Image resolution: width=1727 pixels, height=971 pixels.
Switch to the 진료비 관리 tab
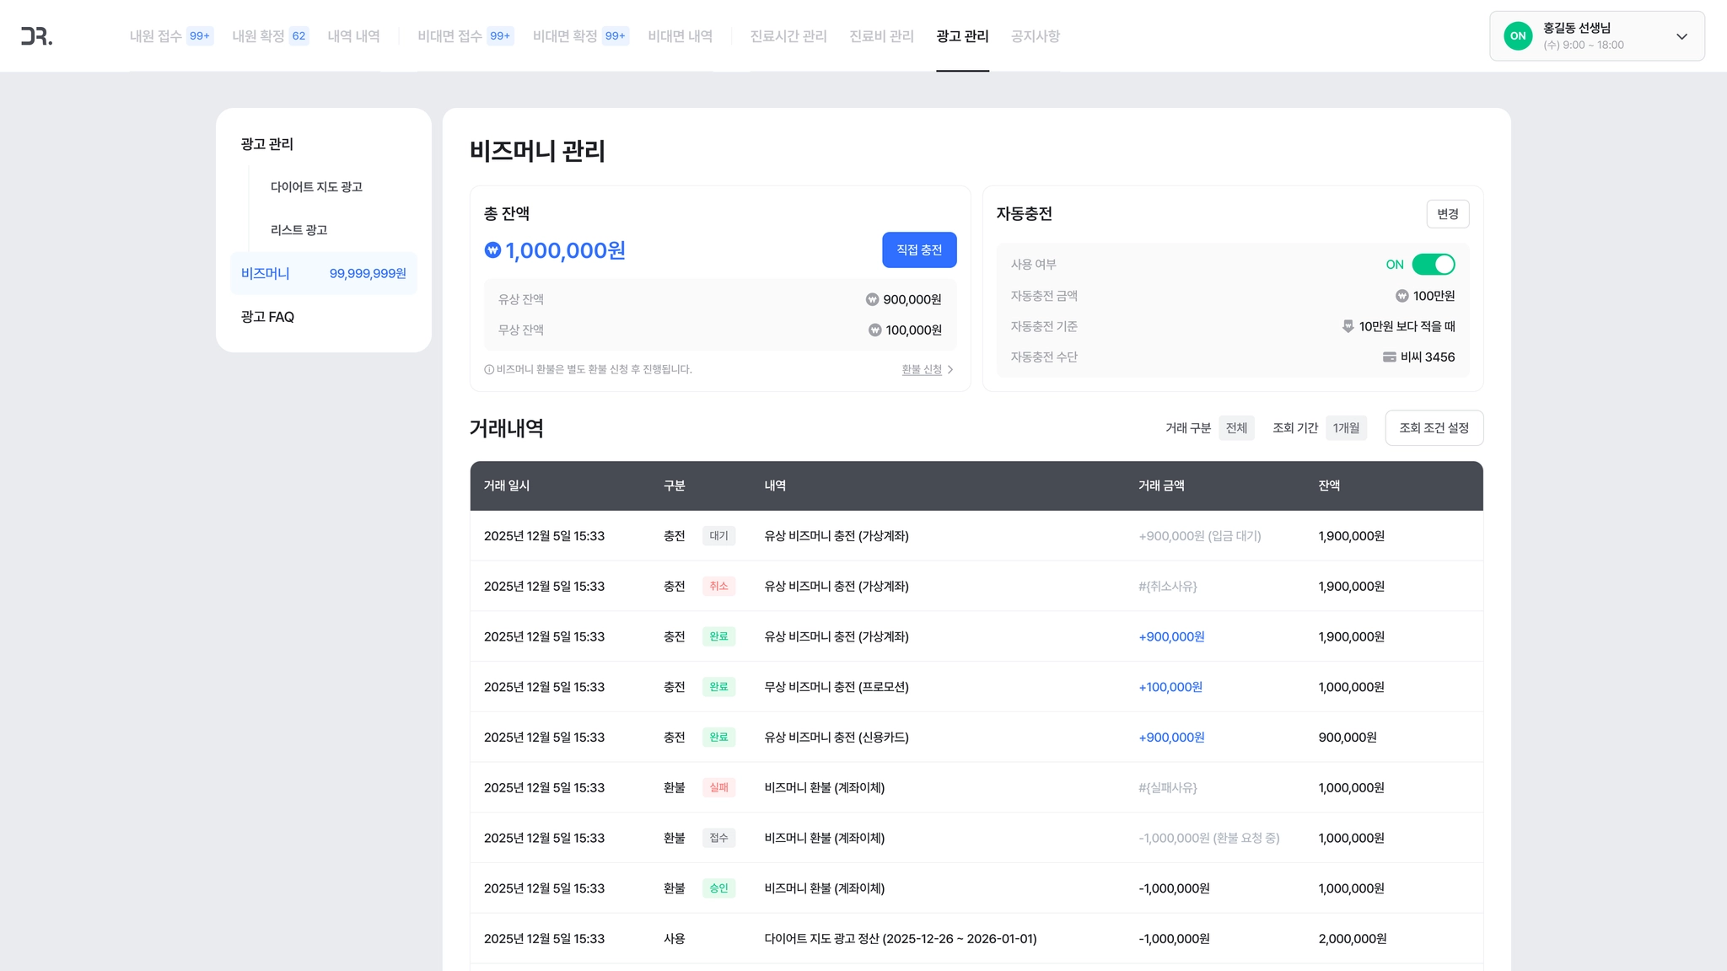pyautogui.click(x=881, y=36)
